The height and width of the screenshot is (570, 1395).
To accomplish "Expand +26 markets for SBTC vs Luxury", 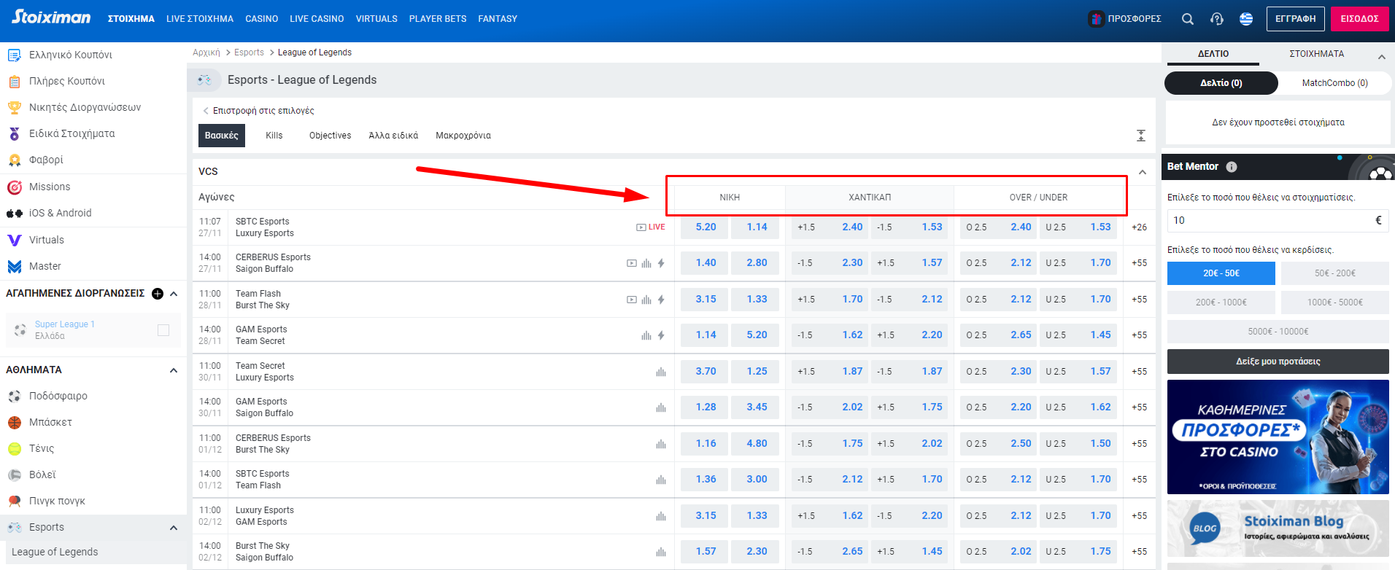I will (x=1139, y=227).
